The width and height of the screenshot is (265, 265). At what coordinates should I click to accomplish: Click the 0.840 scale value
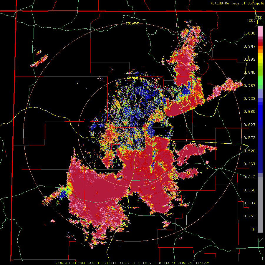coord(249,72)
